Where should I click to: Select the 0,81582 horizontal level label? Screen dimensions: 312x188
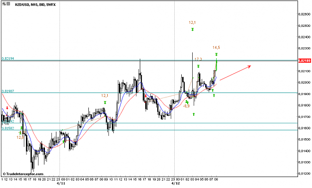point(8,128)
